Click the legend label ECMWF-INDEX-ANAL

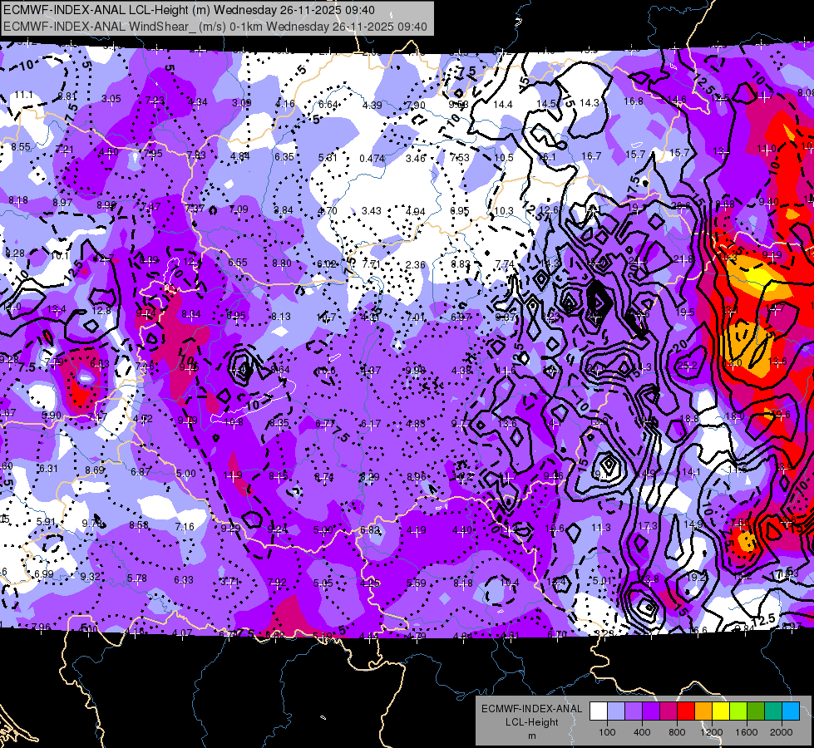(x=531, y=709)
